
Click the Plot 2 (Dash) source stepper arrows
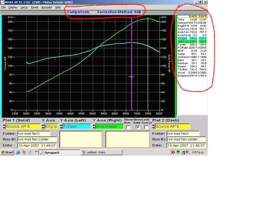154,126
